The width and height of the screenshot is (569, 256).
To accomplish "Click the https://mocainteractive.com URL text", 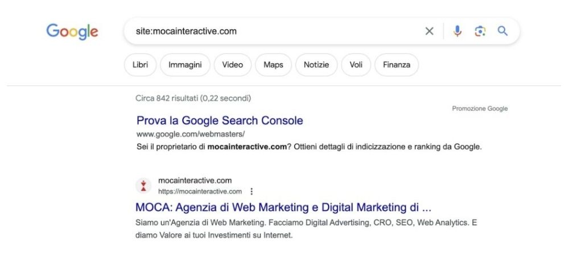I will [x=200, y=191].
